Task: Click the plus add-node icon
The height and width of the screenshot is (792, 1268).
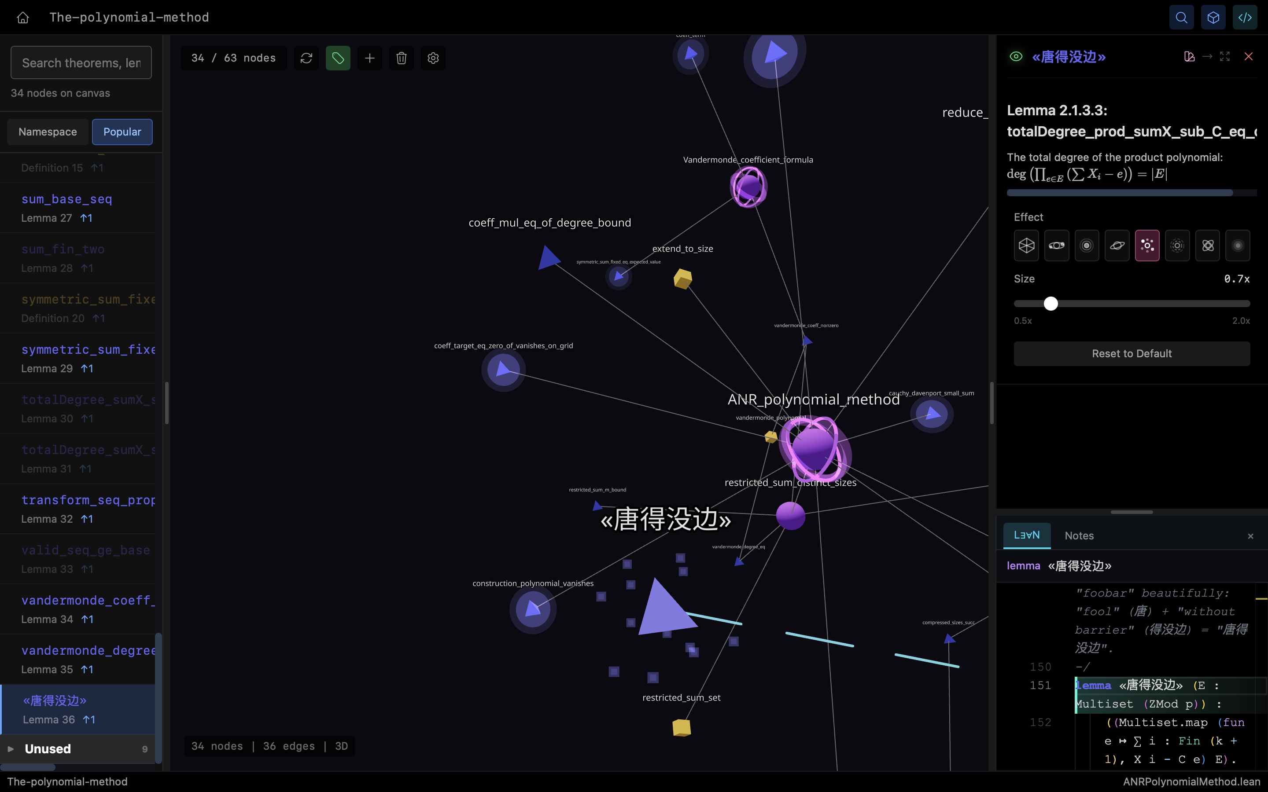Action: click(x=369, y=58)
